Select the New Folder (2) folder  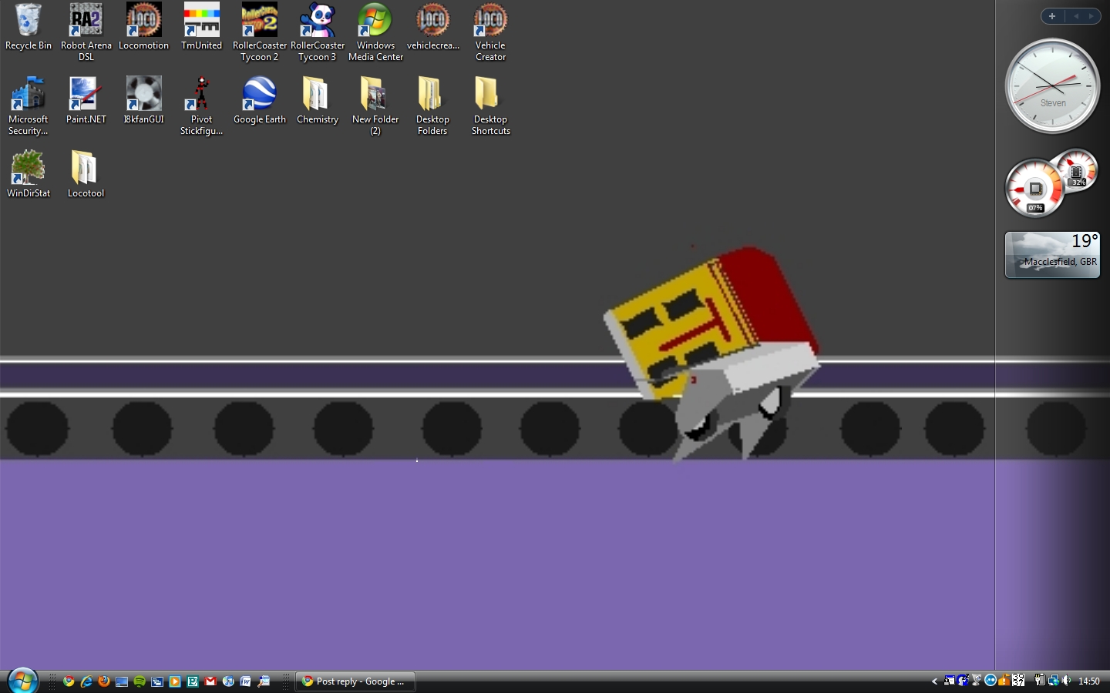point(375,105)
